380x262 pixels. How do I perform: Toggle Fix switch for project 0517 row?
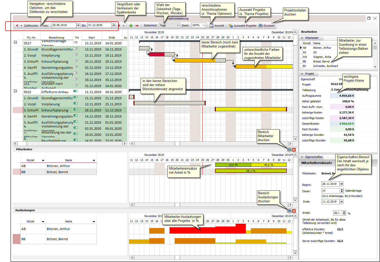click(75, 42)
